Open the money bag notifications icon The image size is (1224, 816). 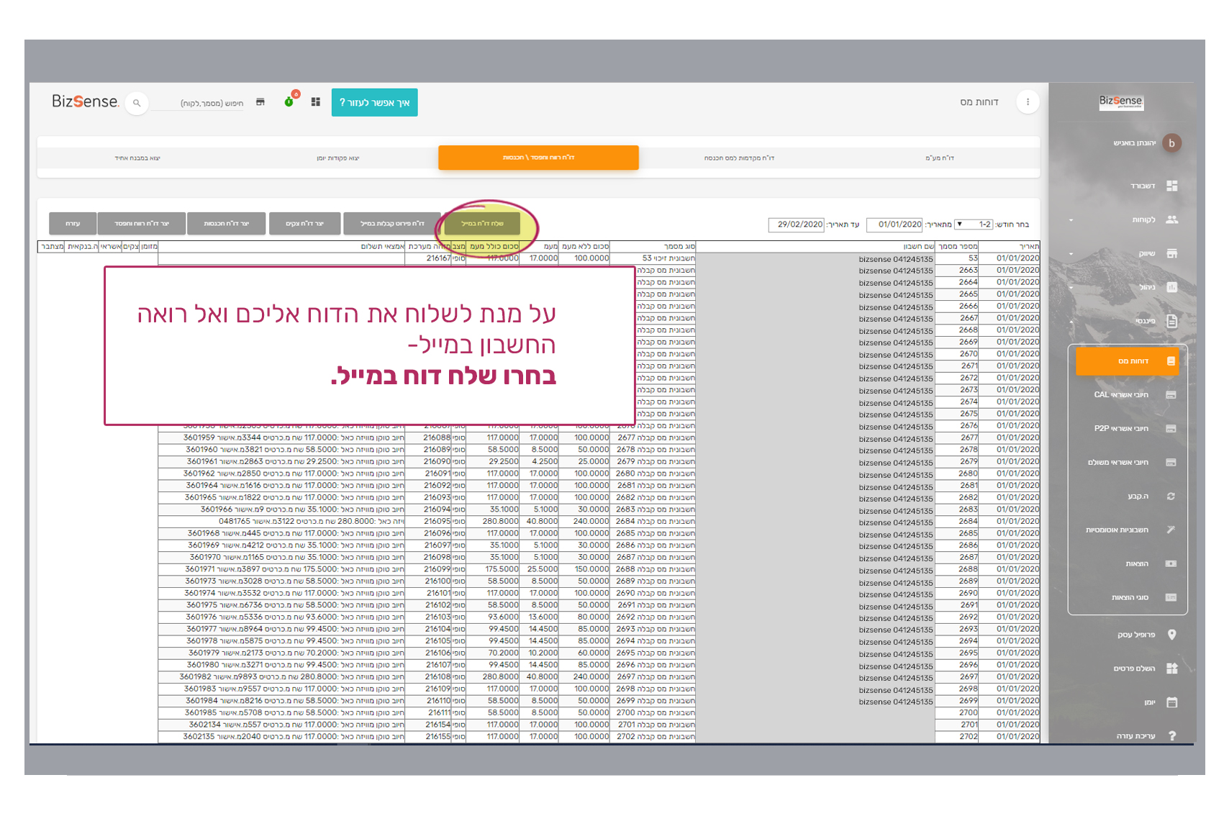pos(289,101)
